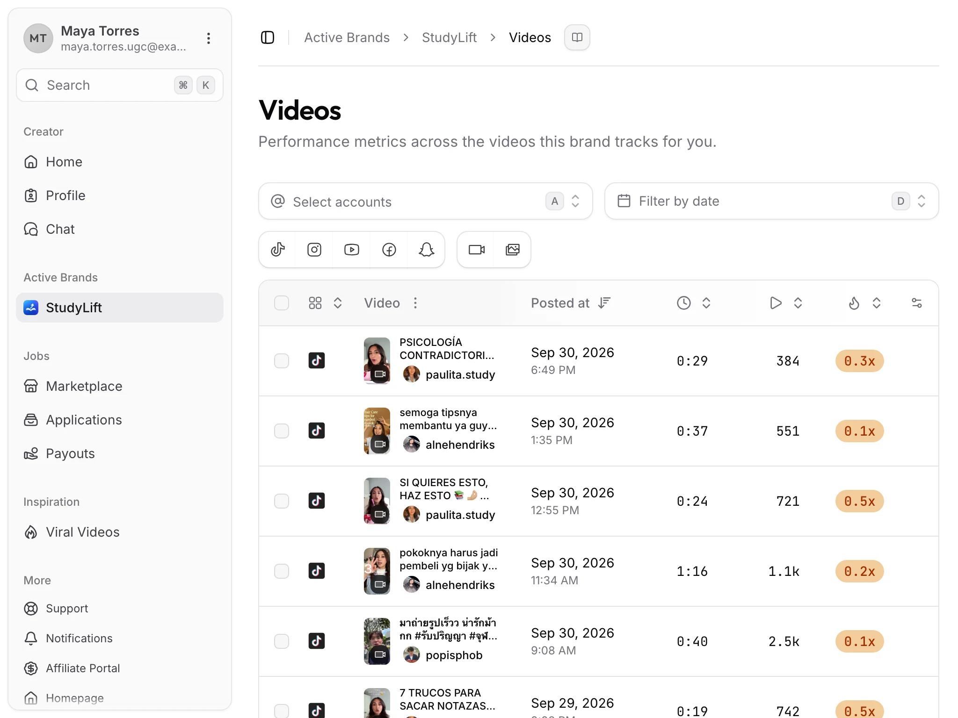958x718 pixels.
Task: Focus the sidebar Search field
Action: pyautogui.click(x=120, y=85)
